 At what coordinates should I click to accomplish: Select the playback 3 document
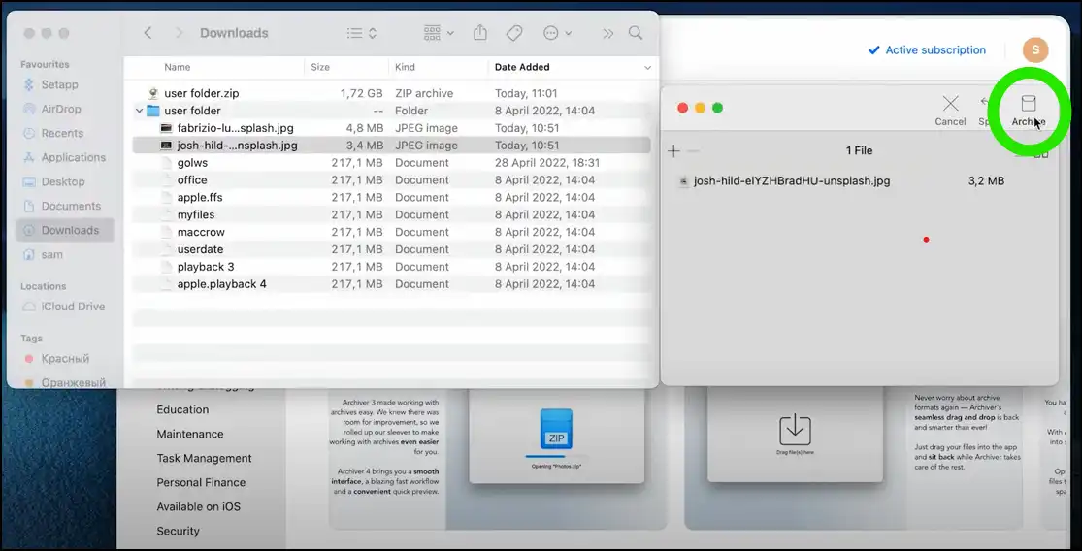point(391,266)
